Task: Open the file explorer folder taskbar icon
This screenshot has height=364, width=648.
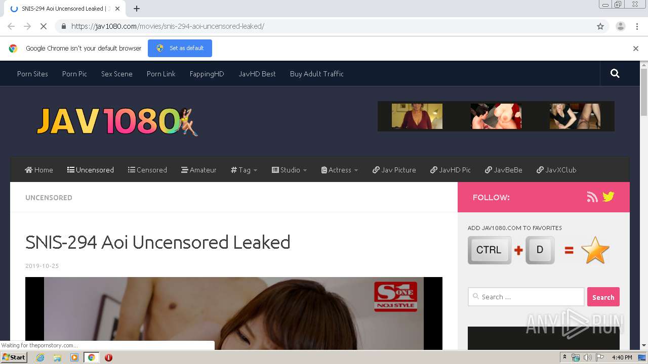Action: [57, 357]
